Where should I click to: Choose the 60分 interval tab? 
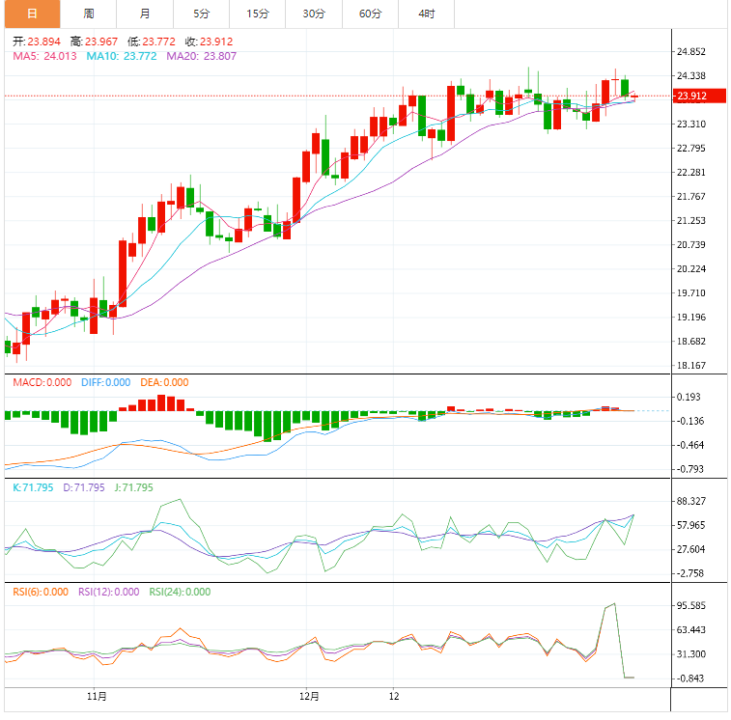click(370, 14)
